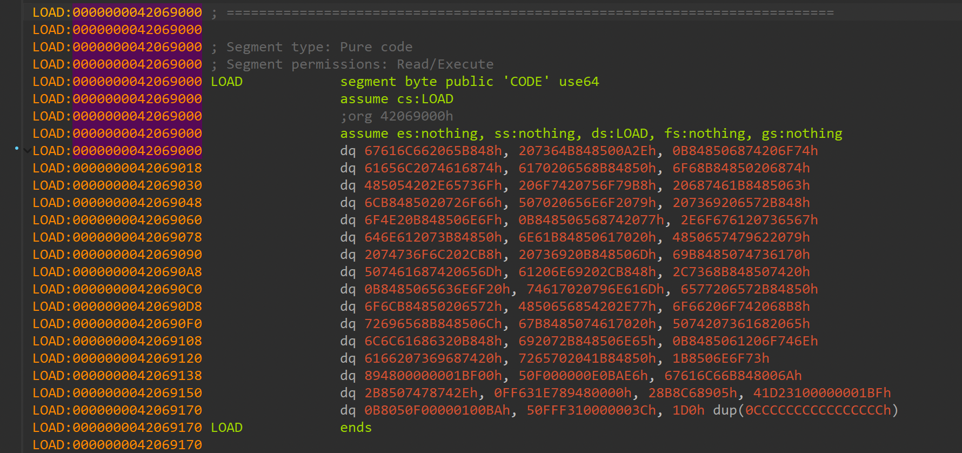Image resolution: width=962 pixels, height=453 pixels.
Task: Click address LOAD:0000000042069108
Action: pos(117,341)
